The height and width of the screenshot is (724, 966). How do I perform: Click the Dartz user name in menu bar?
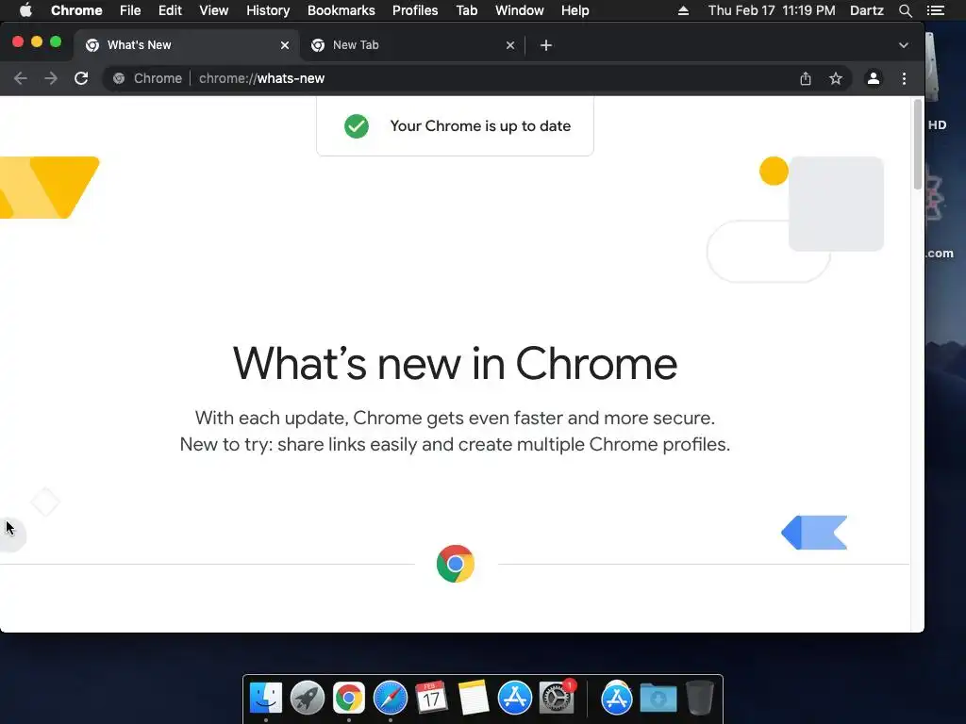867,10
